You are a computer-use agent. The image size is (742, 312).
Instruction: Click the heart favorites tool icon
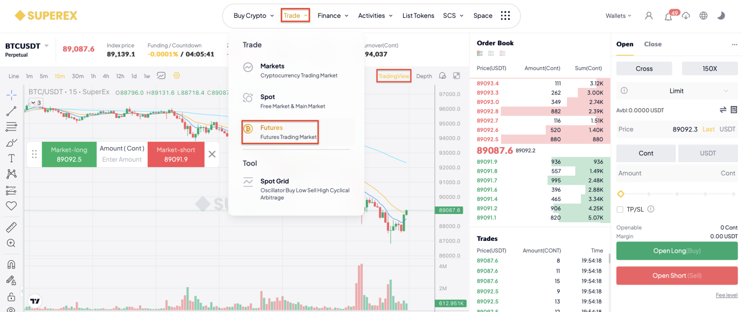pyautogui.click(x=11, y=206)
